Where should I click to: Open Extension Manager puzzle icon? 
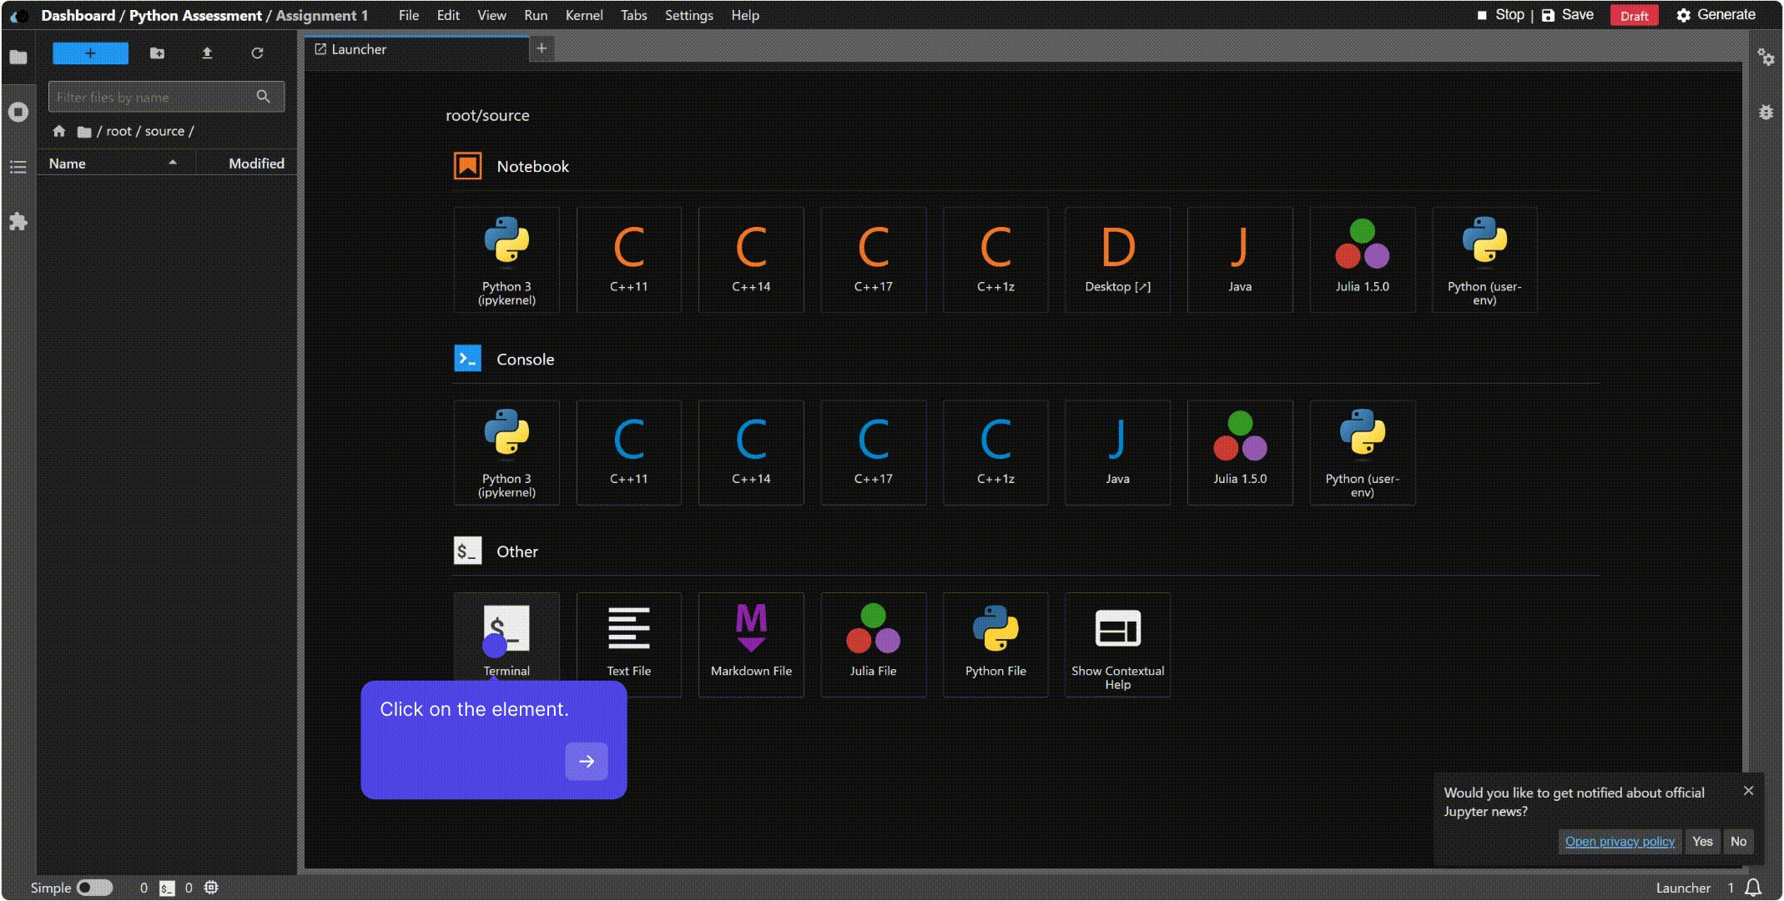point(18,222)
